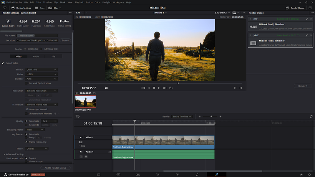Image resolution: width=315 pixels, height=177 pixels.
Task: Toggle Frame reordering checkbox
Action: pyautogui.click(x=26, y=142)
